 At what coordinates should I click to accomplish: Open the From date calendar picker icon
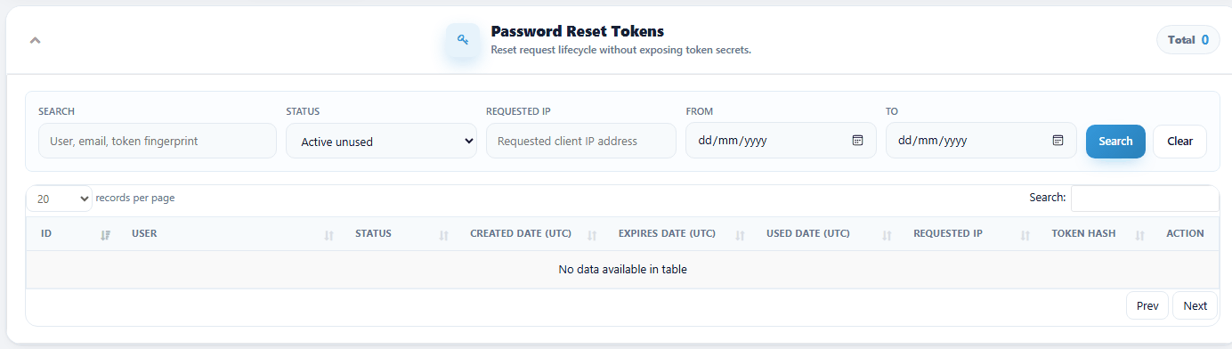click(x=858, y=141)
